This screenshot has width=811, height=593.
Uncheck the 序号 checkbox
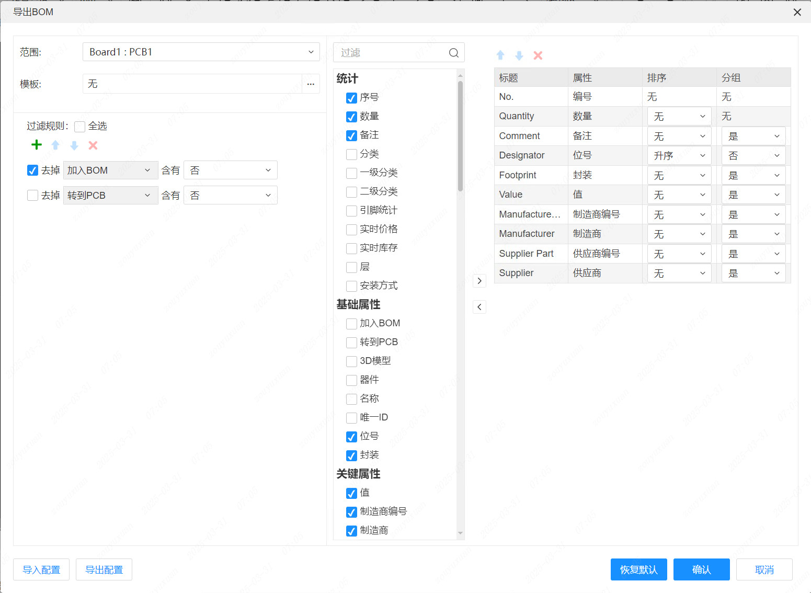click(x=352, y=98)
